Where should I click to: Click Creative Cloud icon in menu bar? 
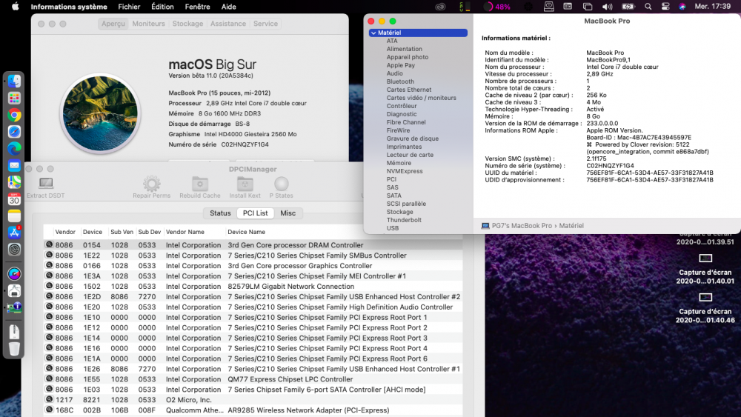[x=440, y=7]
